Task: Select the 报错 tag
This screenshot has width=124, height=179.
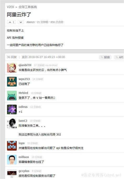Action: point(105,57)
